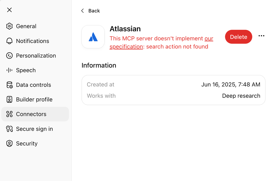Click the back chevron arrow
Image resolution: width=272 pixels, height=181 pixels.
(x=82, y=11)
